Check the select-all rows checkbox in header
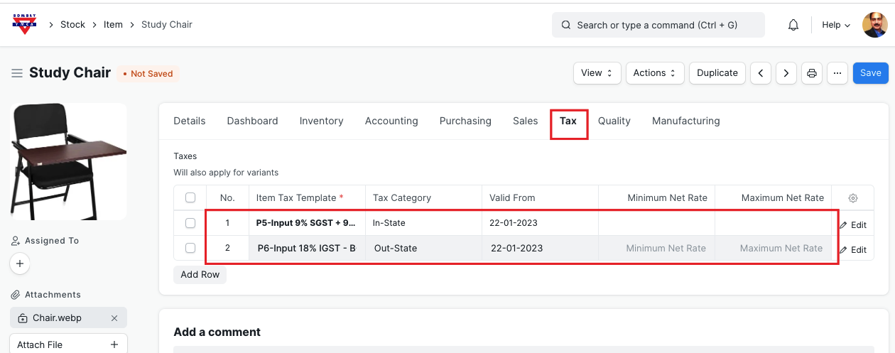This screenshot has height=353, width=895. (190, 198)
